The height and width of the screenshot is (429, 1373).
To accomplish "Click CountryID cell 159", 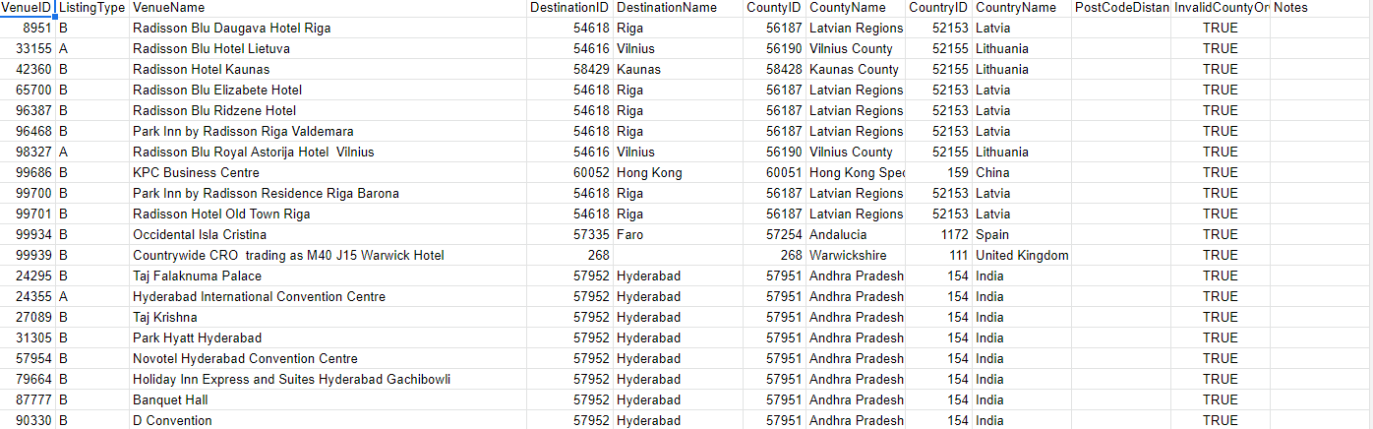I will 938,172.
